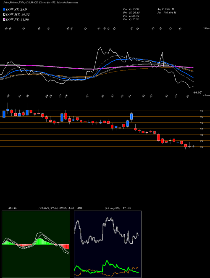The height and width of the screenshot is (278, 210).
Task: Click the 'DOW MT: 30.82' label
Action: pos(18,15)
